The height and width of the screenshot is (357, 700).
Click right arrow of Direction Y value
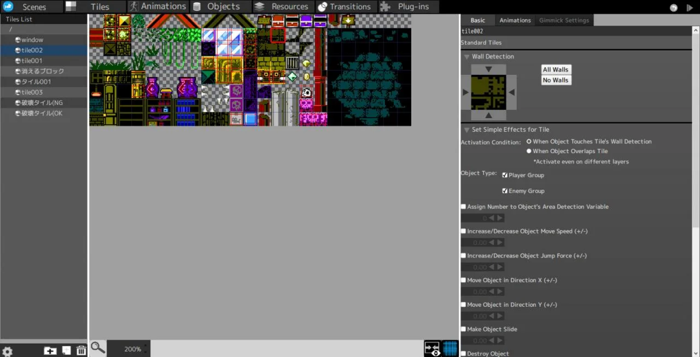[x=500, y=317]
